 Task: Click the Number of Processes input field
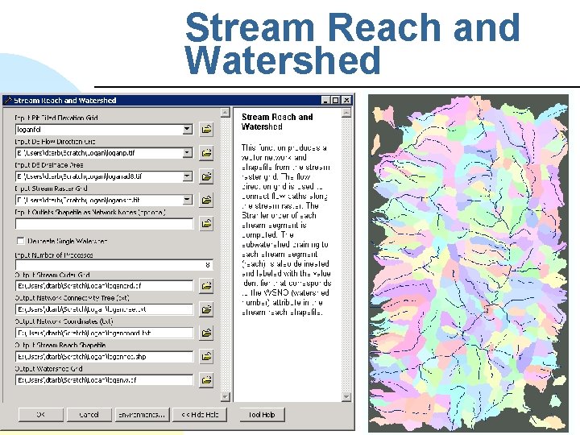114,265
